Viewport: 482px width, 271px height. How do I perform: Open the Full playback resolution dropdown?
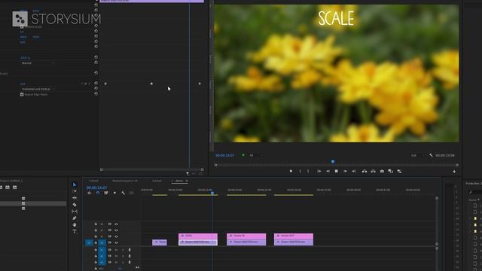417,155
